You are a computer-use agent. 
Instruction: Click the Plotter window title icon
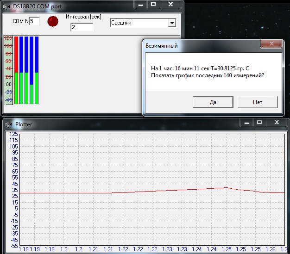click(8, 124)
